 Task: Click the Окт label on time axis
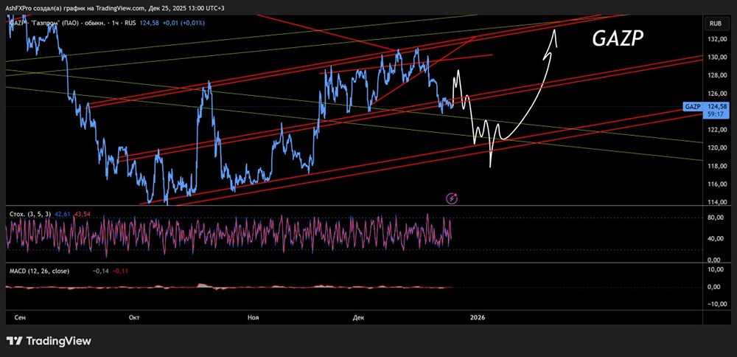134,318
